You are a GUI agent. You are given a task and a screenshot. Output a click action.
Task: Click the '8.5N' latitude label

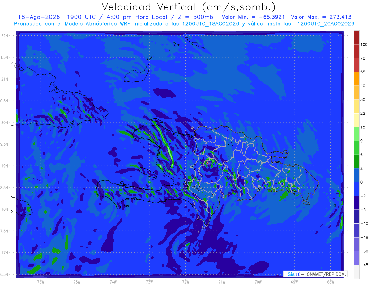5,188
